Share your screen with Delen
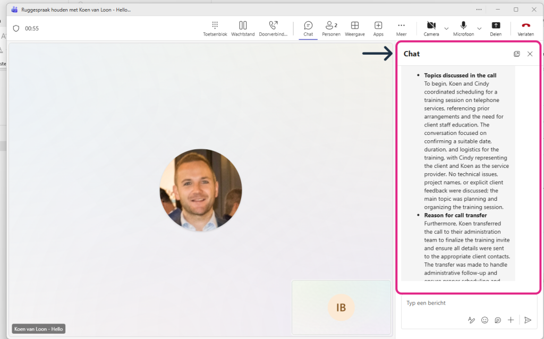Screen dimensions: 544x339 496,29
